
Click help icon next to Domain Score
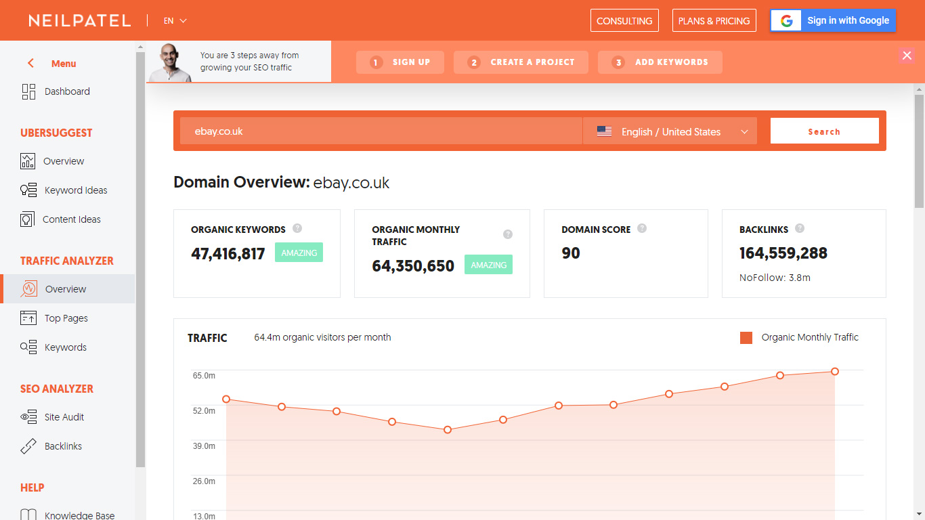point(642,228)
